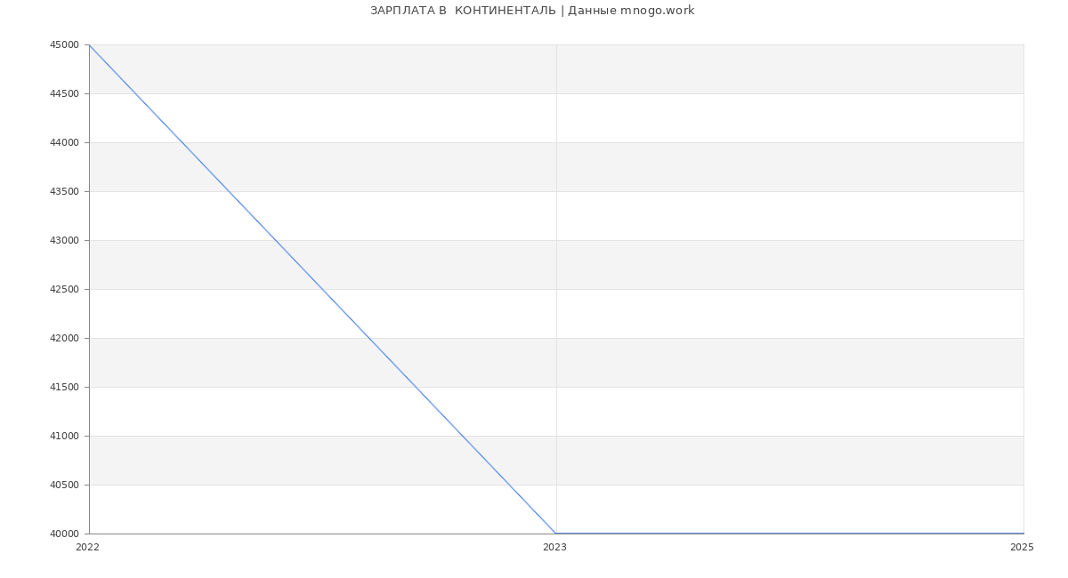
Task: Select the 41500 y-axis label
Action: 65,387
